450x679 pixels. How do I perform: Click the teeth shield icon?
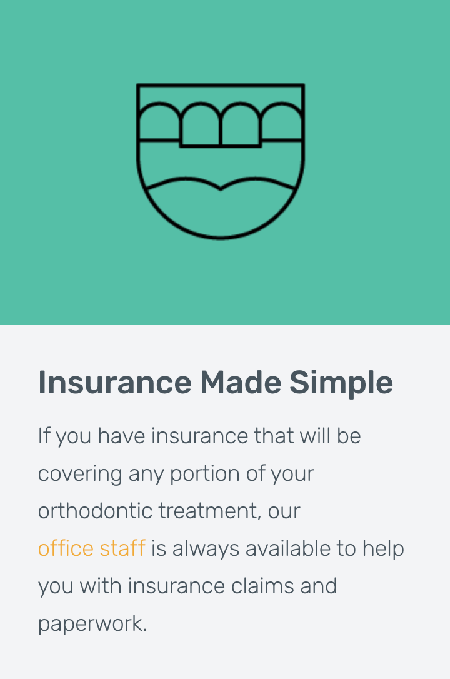221,161
